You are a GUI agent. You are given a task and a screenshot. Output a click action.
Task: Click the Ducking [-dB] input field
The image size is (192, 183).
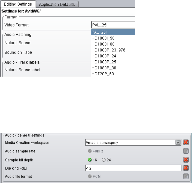[x=133, y=168]
